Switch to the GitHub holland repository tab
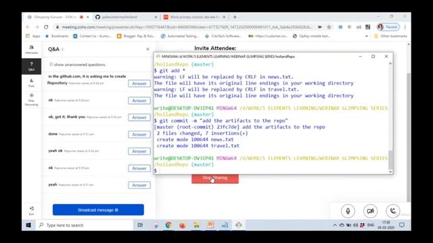The height and width of the screenshot is (243, 433). [x=120, y=17]
